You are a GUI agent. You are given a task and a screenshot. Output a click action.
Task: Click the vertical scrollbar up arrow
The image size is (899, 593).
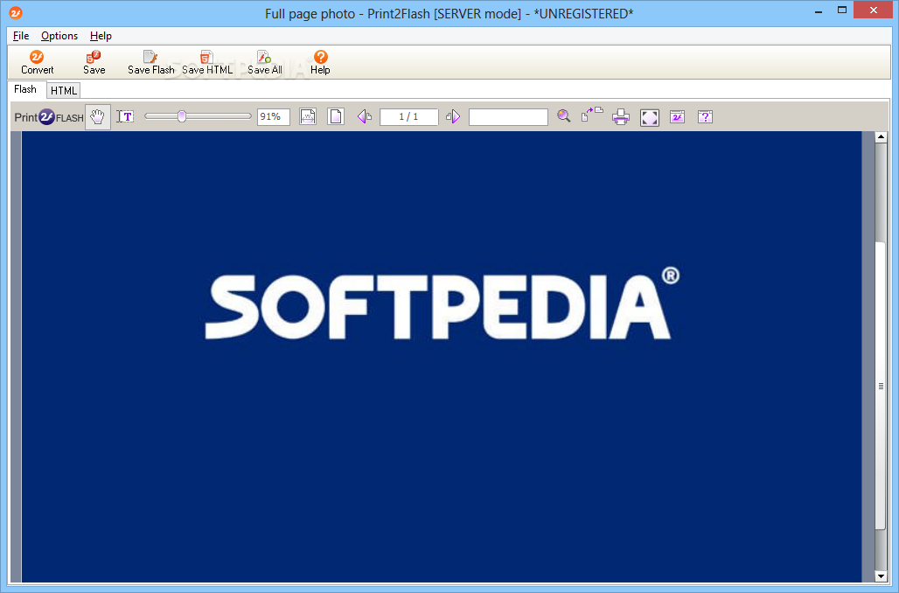pyautogui.click(x=881, y=137)
